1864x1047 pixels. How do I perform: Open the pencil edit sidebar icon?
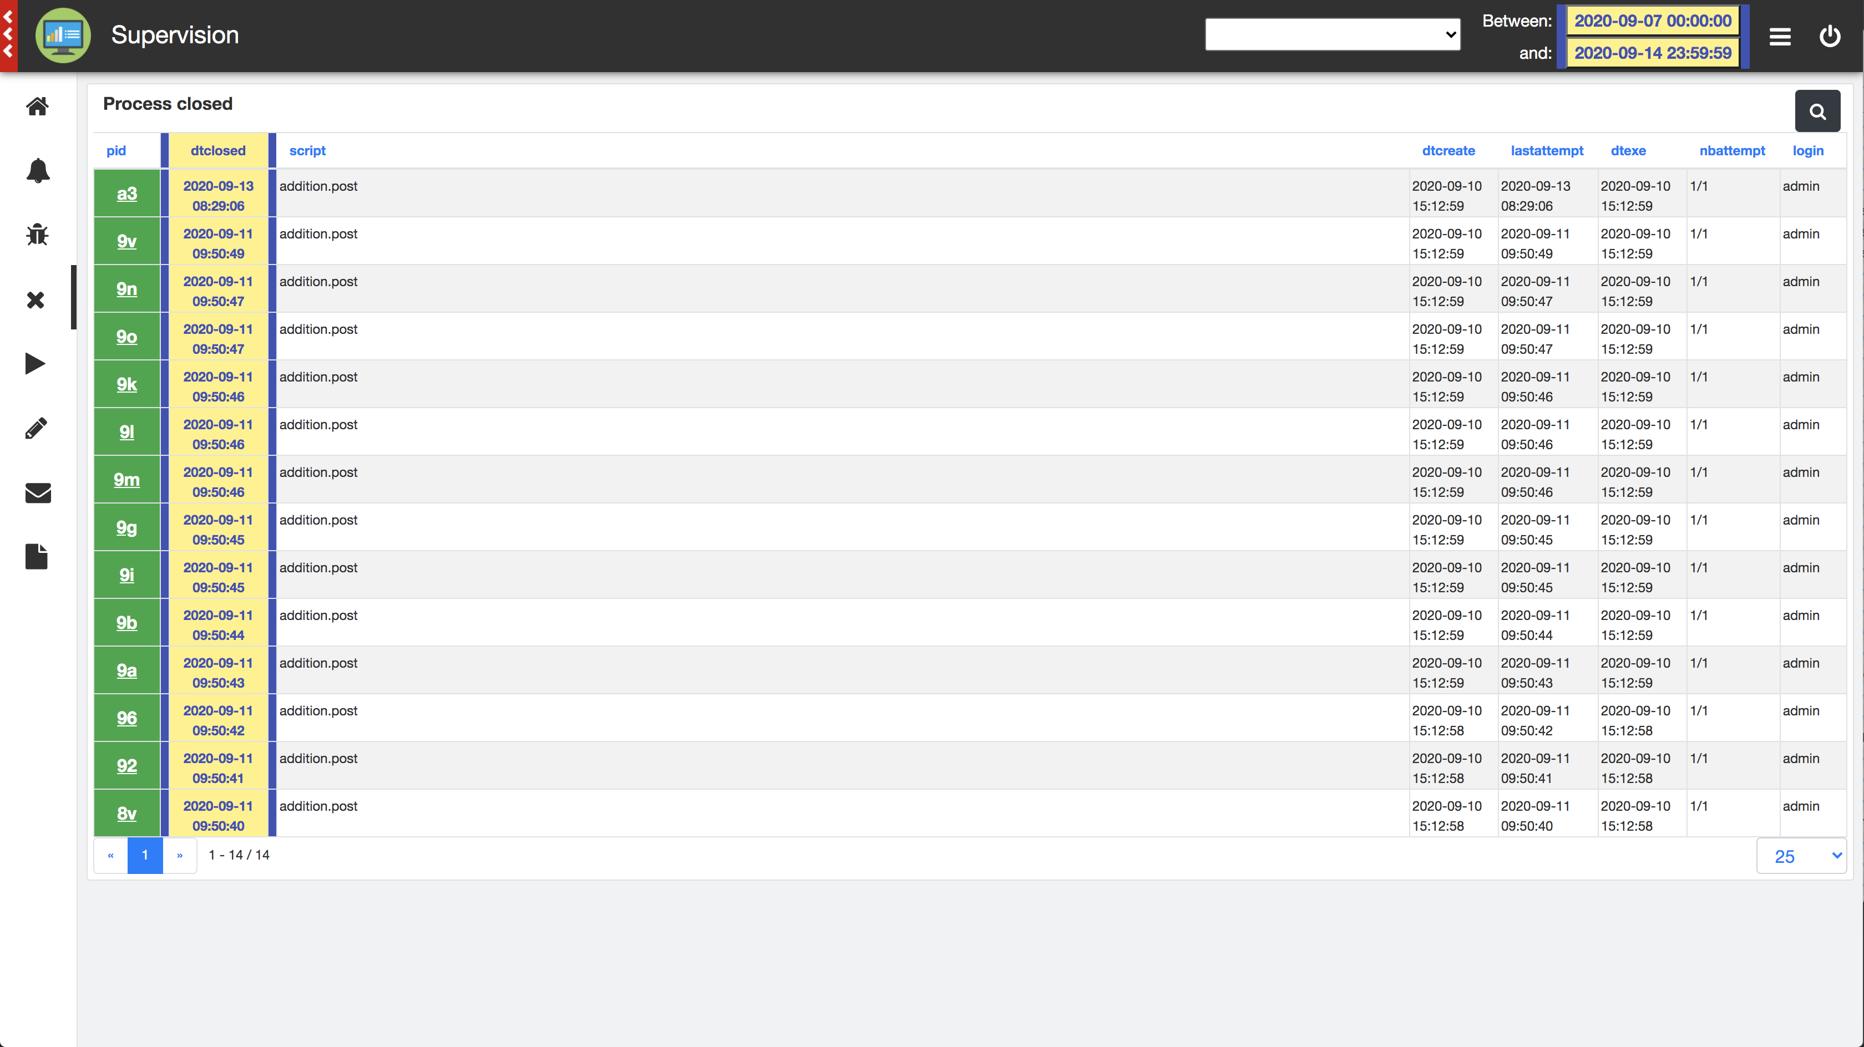[36, 428]
